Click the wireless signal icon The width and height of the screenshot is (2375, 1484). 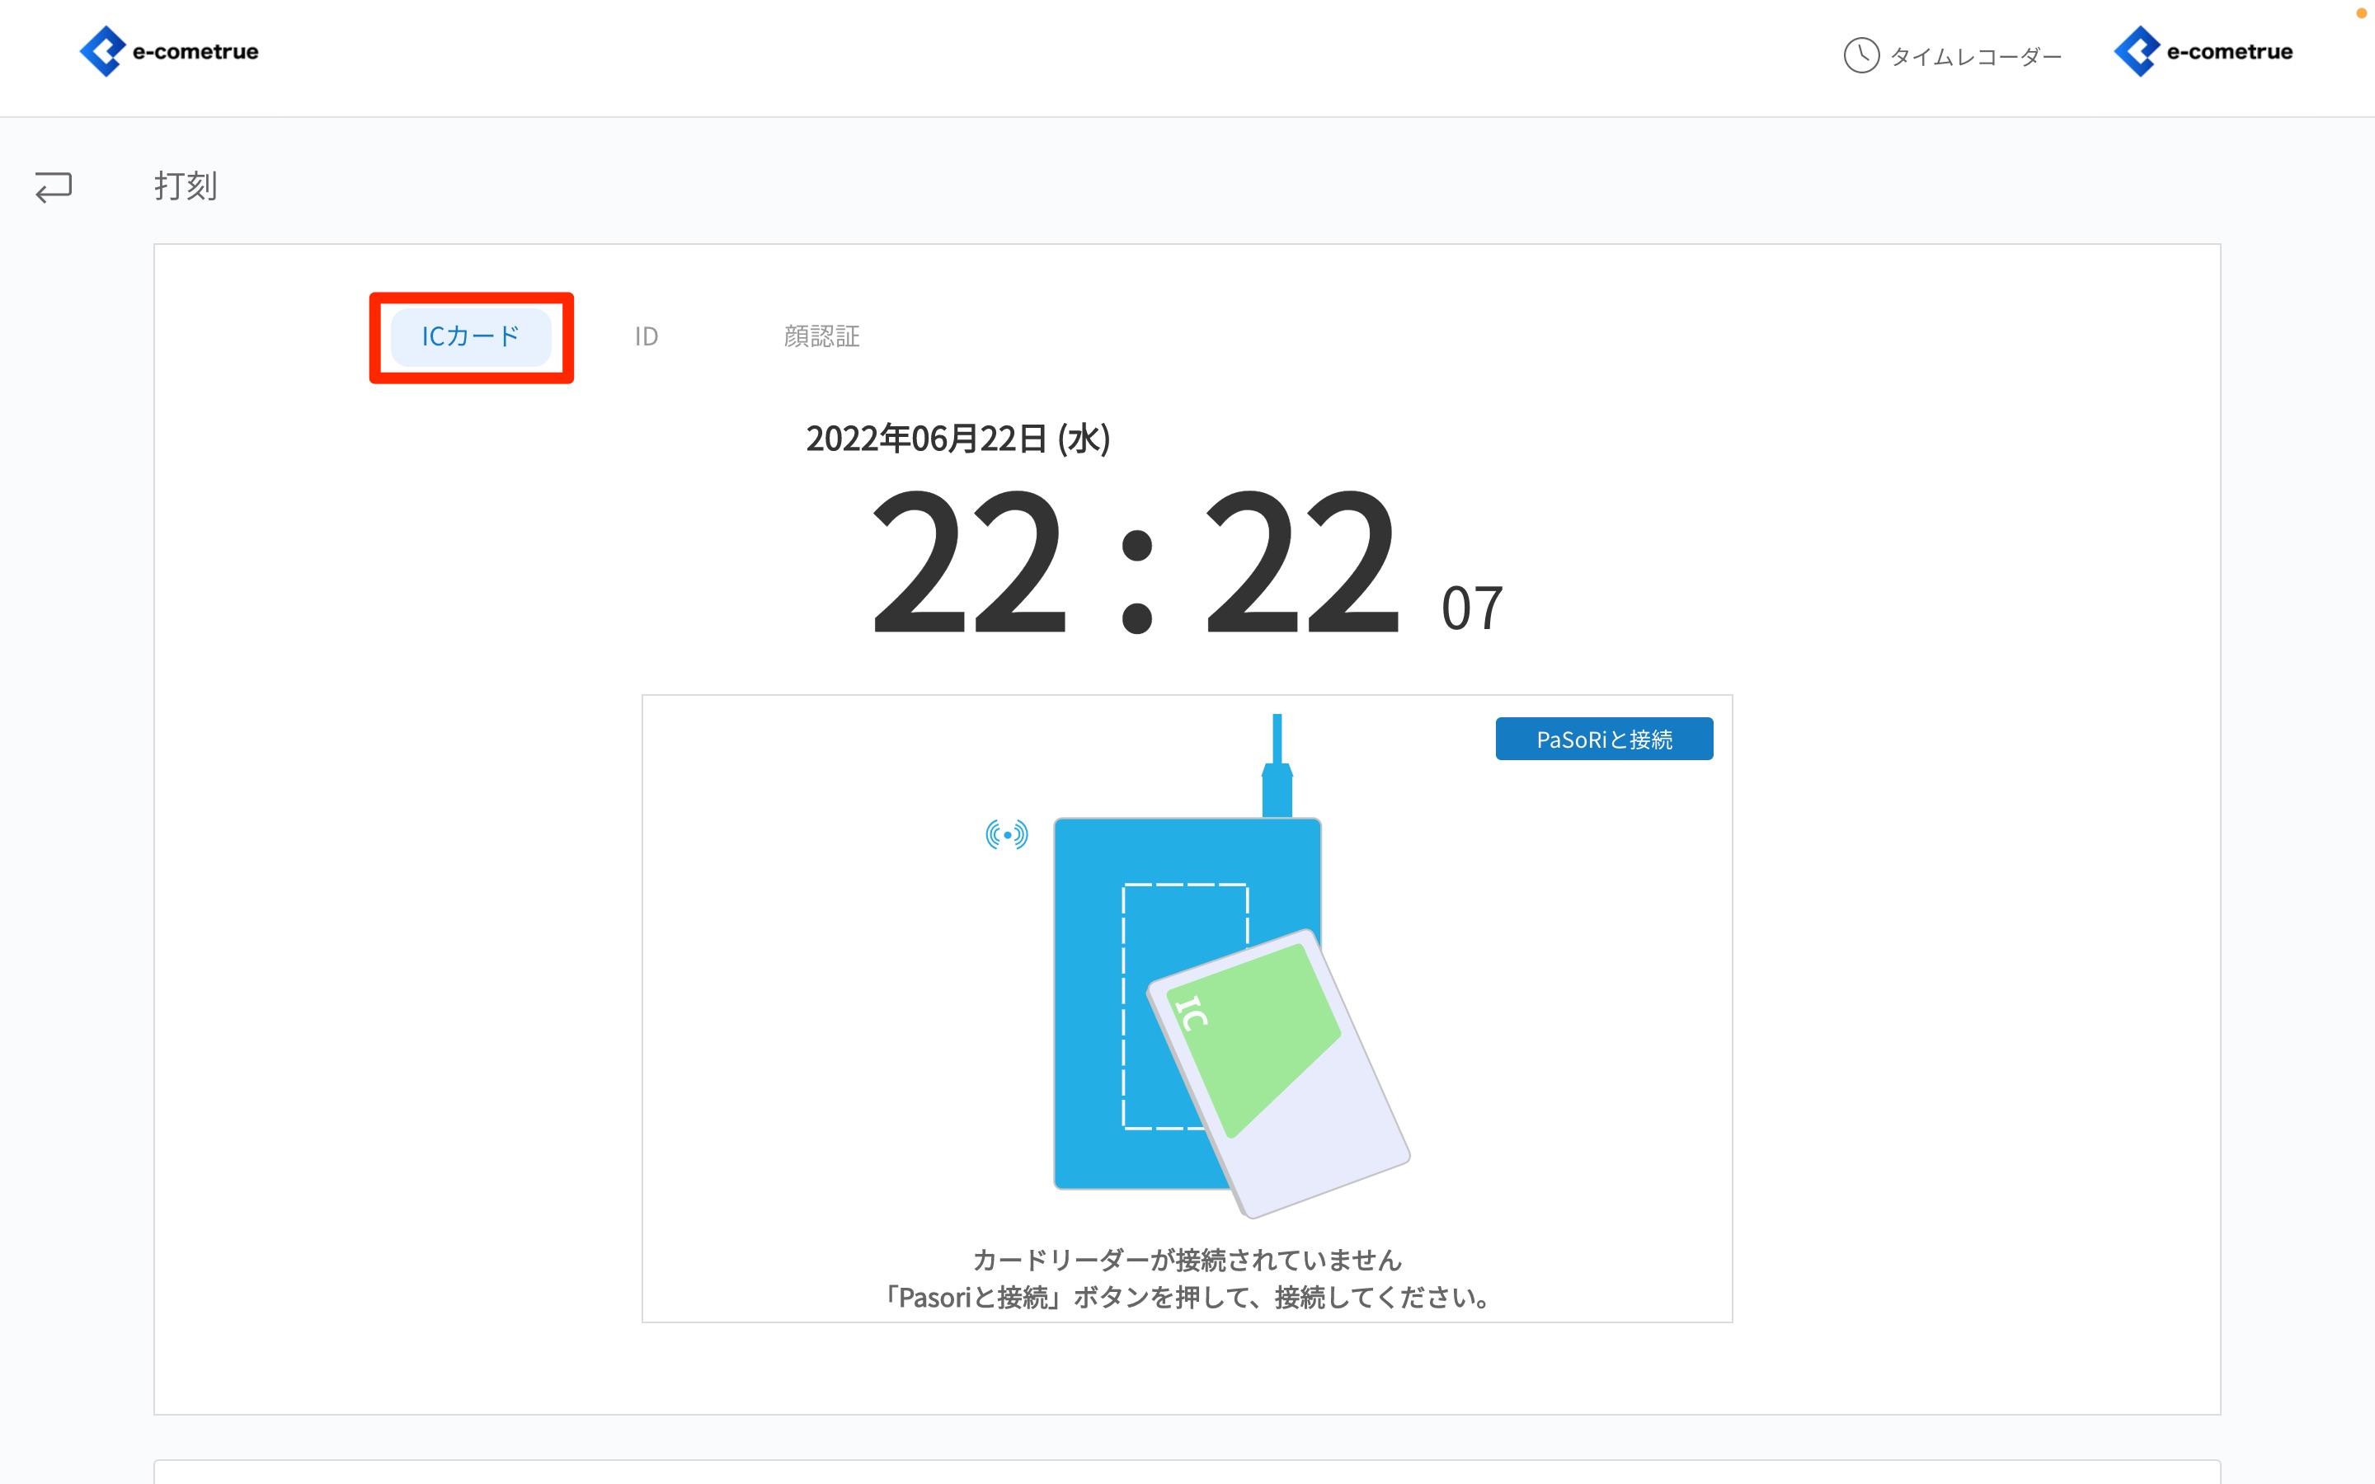[x=1006, y=834]
